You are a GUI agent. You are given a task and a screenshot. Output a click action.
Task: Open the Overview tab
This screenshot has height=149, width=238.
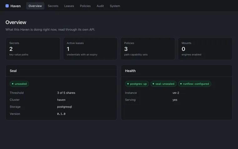coord(35,6)
